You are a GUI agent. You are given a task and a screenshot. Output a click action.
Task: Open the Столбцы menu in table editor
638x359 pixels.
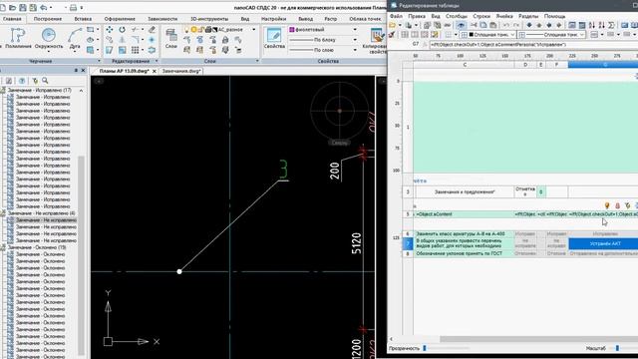click(x=457, y=16)
